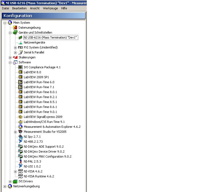Click the PXI System icon
Viewport: 199px width, 192px height.
click(20, 47)
